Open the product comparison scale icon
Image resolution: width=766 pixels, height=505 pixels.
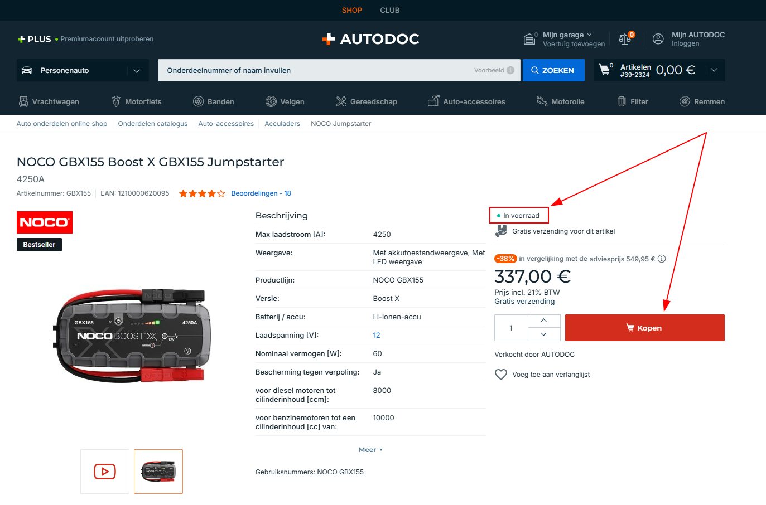[625, 39]
